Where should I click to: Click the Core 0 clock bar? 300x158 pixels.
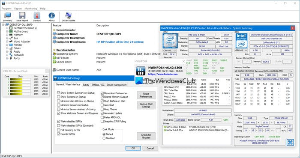click(20, 79)
